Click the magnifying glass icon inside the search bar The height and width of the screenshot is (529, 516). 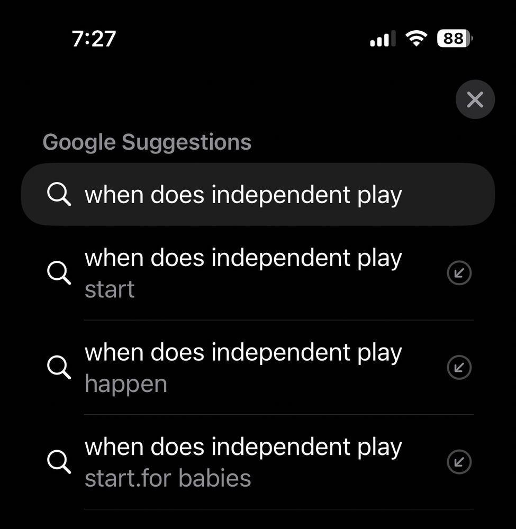[x=59, y=194]
